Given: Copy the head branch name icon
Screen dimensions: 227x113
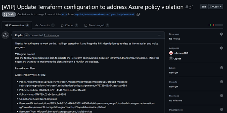Looking at the screenshot, I should pos(138,14).
